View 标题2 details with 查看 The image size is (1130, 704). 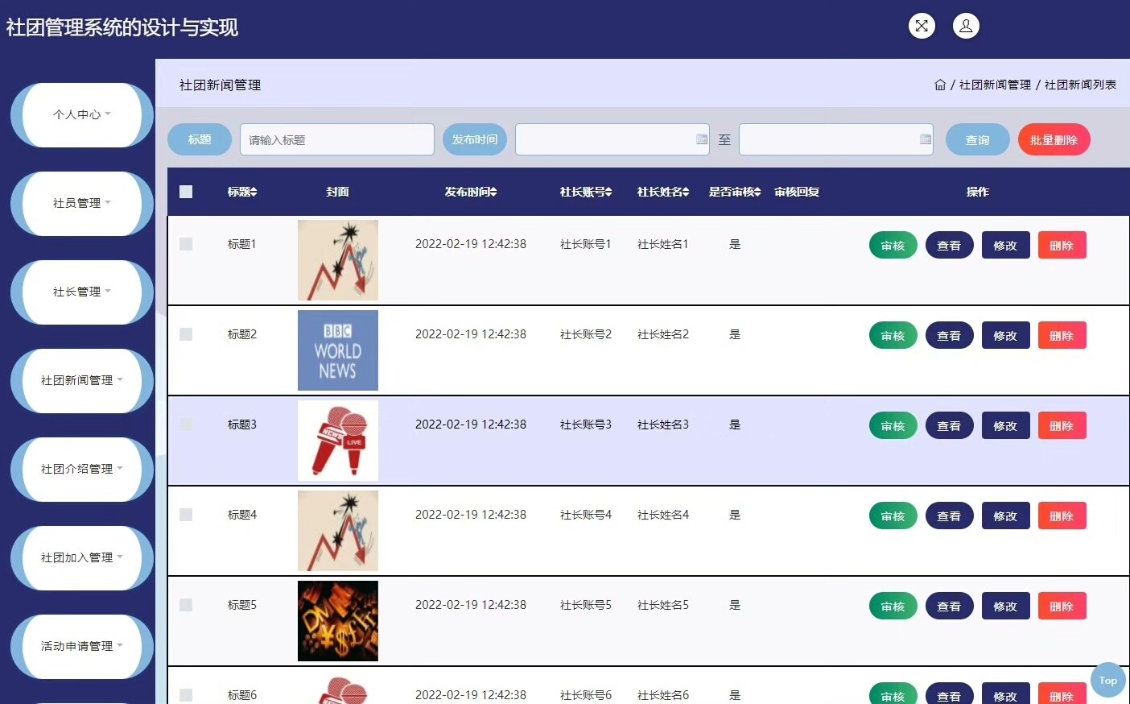[x=950, y=336]
